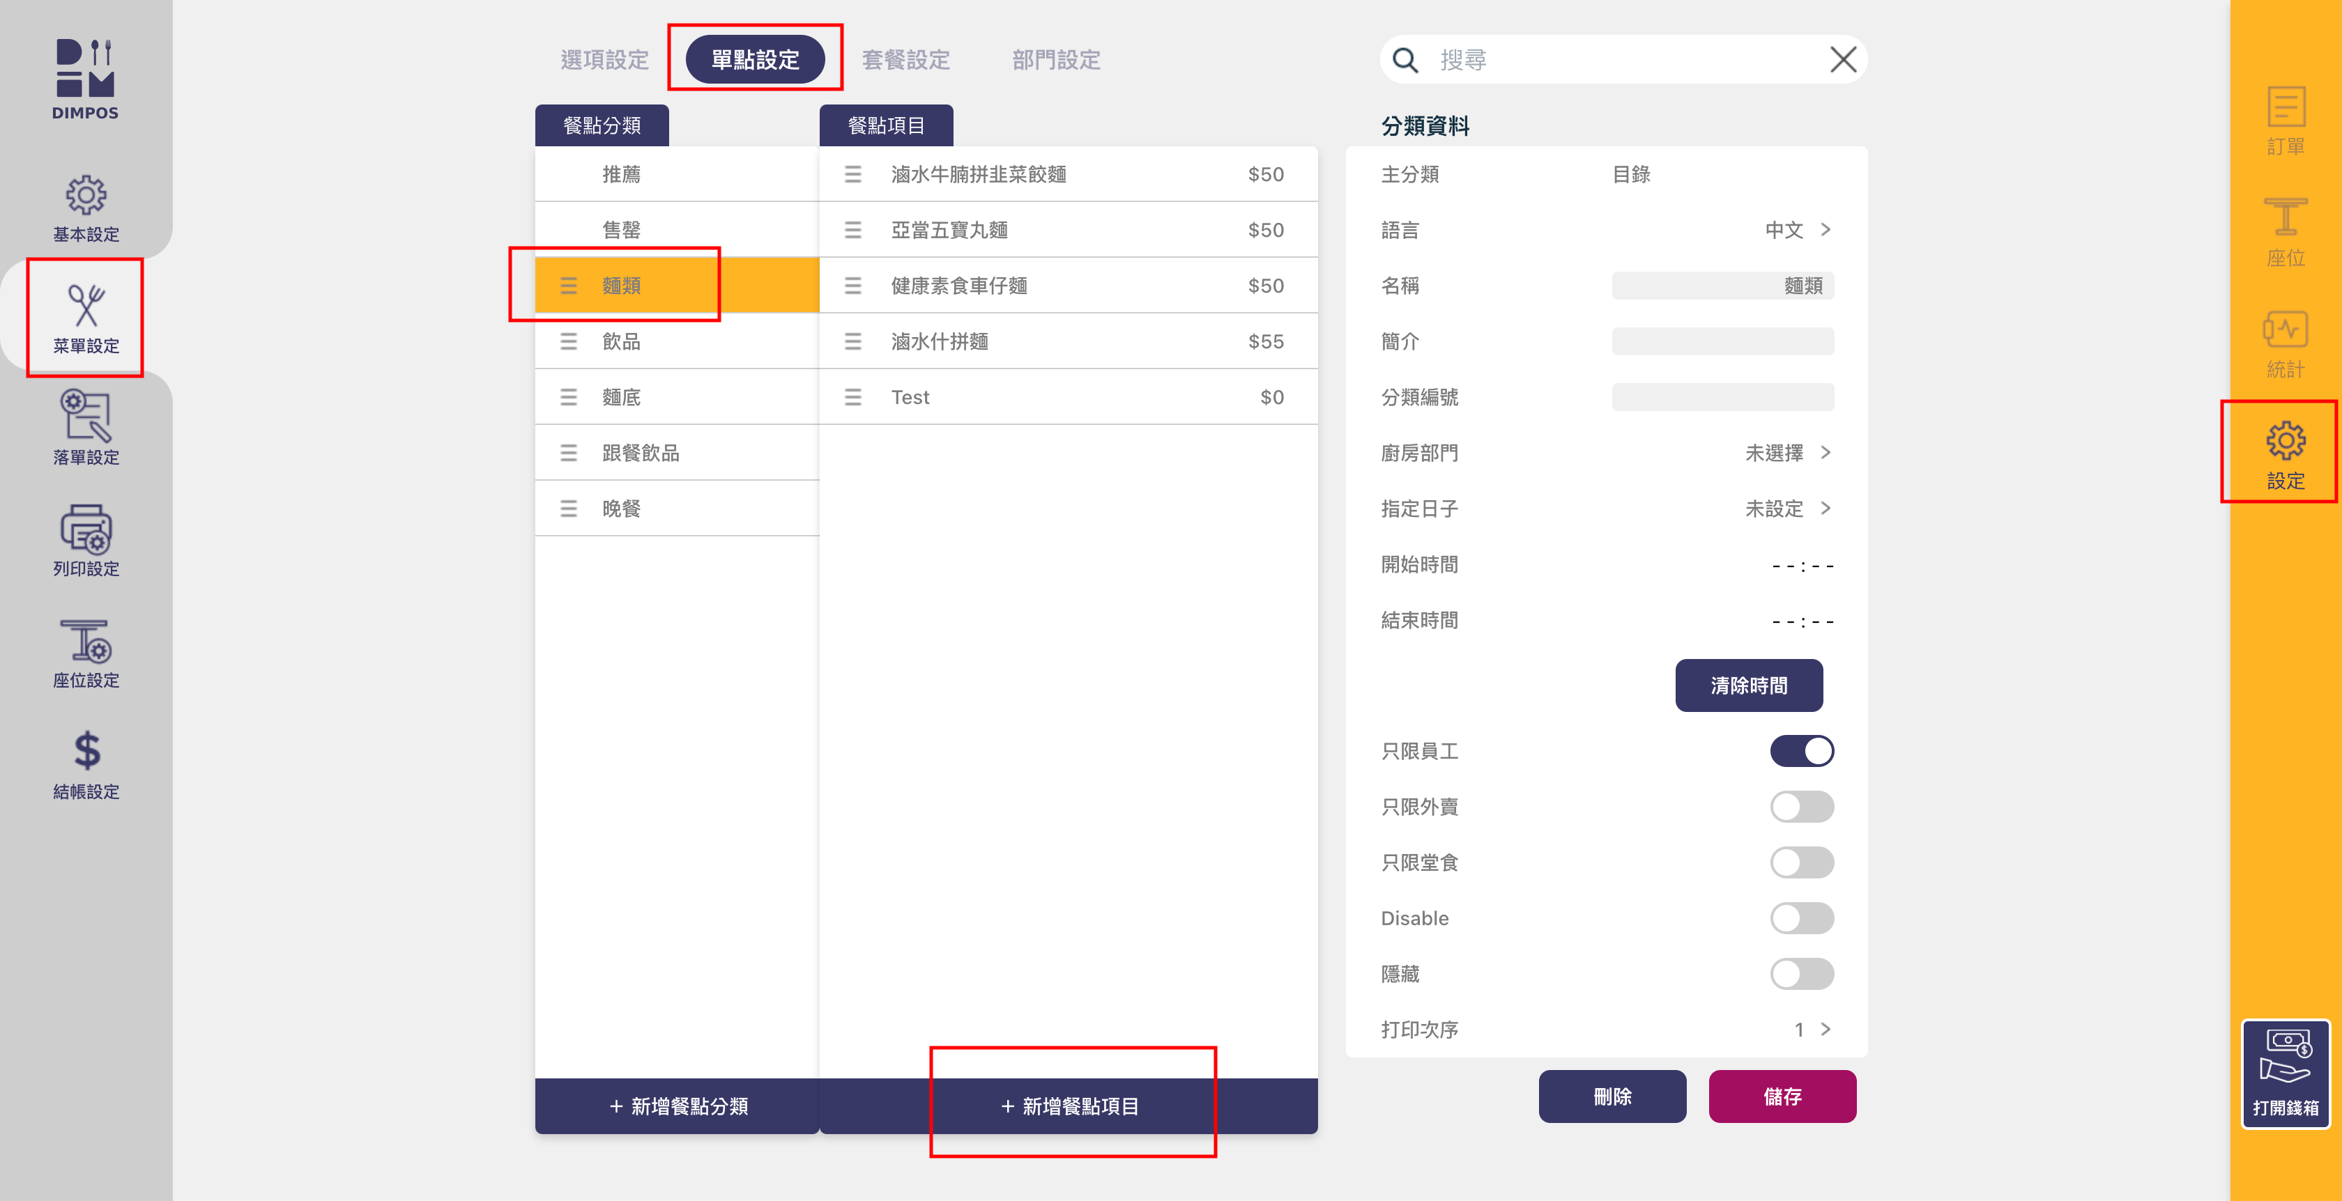Open 落單設定 order settings icon

point(86,416)
